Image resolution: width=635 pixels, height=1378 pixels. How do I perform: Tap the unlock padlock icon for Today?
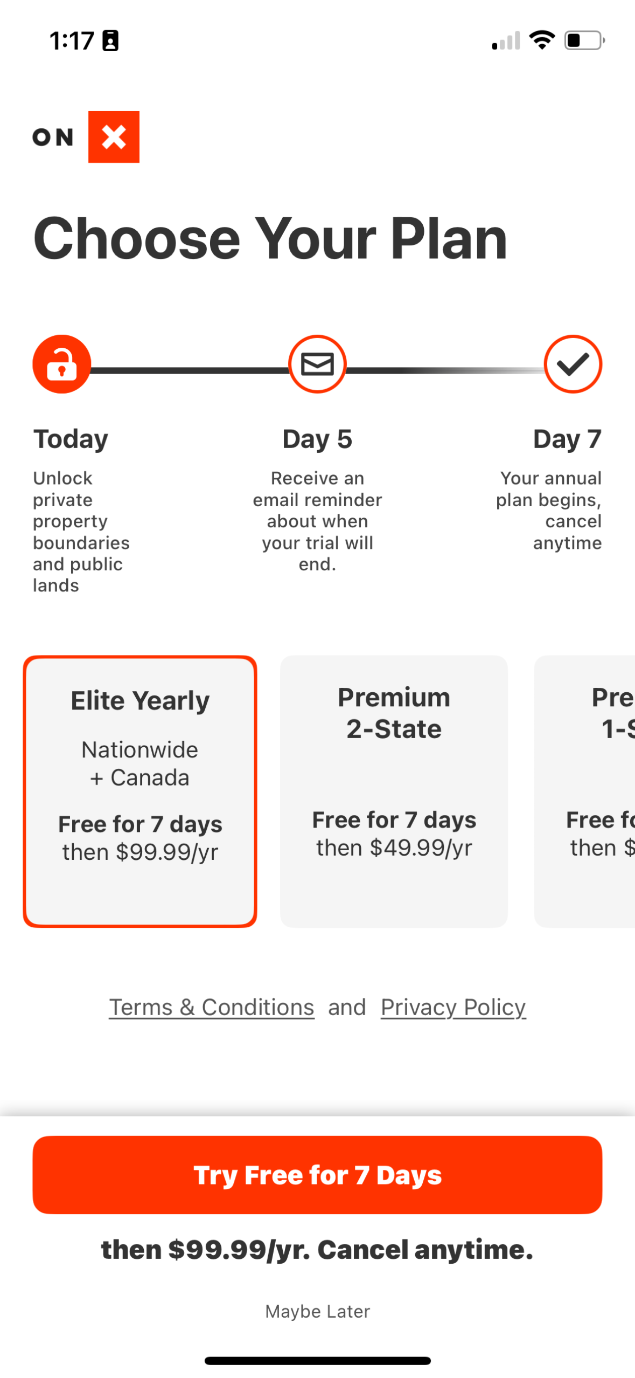click(62, 364)
